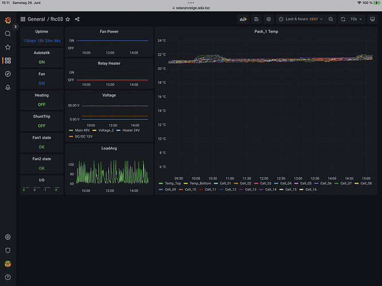Toggle the Heater 24V legend series

[x=131, y=130]
